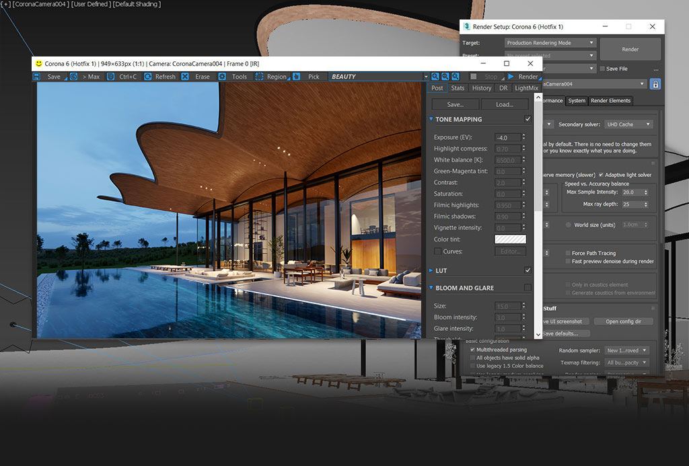Image resolution: width=689 pixels, height=466 pixels.
Task: Enable the Curves checkbox
Action: pos(437,251)
